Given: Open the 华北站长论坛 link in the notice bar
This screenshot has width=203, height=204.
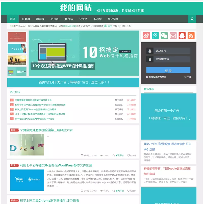Looking at the screenshot, I should 69,26.
